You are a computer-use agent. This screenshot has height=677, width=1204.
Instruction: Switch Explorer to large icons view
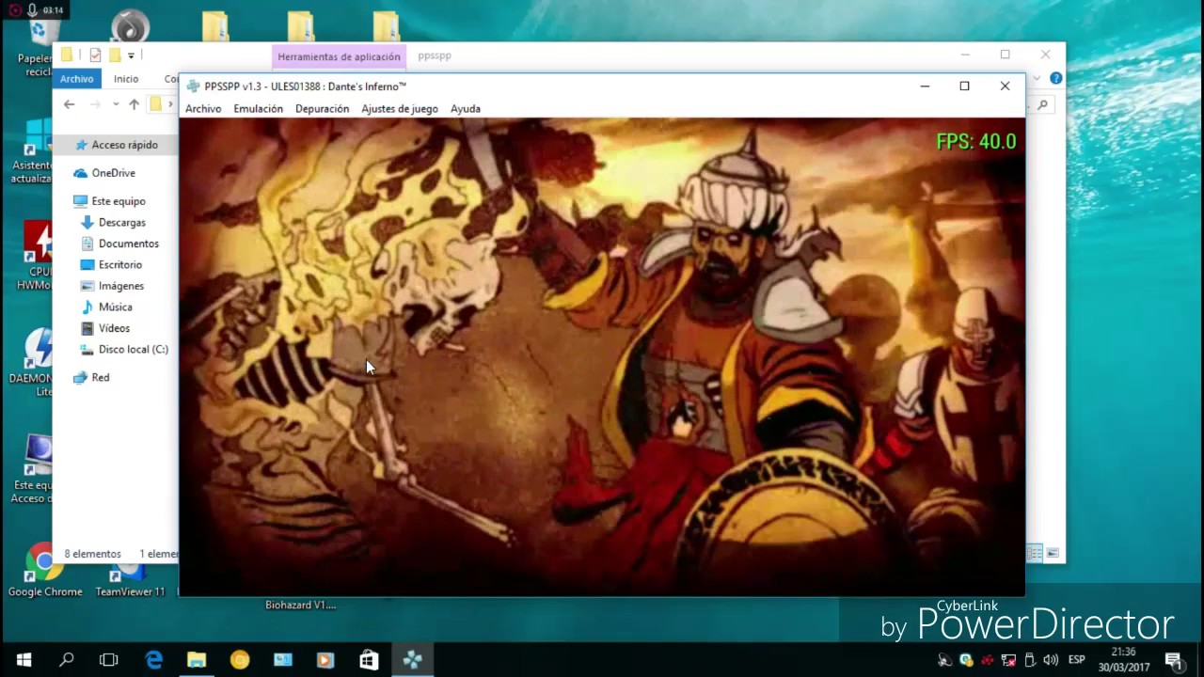1053,553
